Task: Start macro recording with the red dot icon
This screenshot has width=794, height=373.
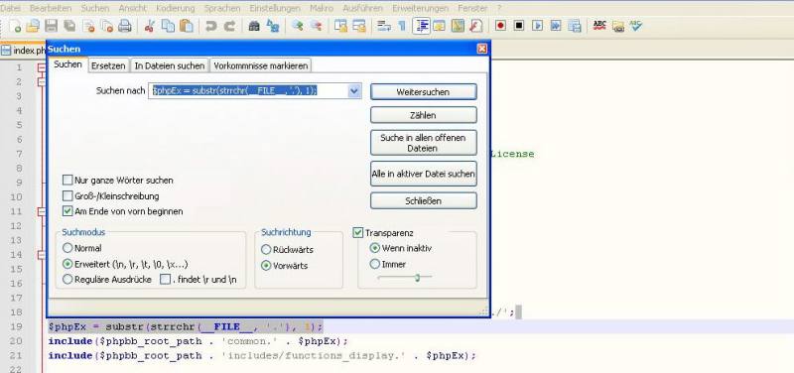Action: point(501,26)
